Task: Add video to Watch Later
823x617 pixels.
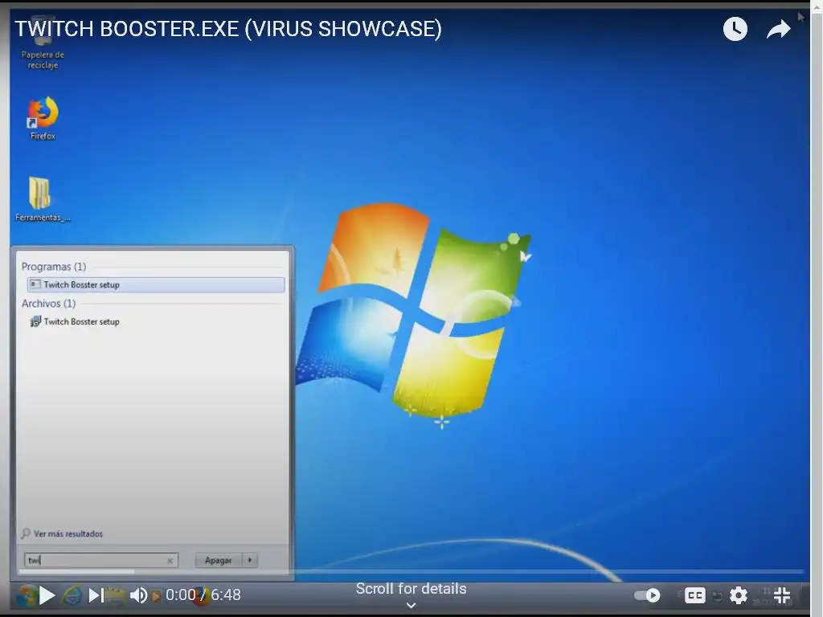Action: (735, 29)
